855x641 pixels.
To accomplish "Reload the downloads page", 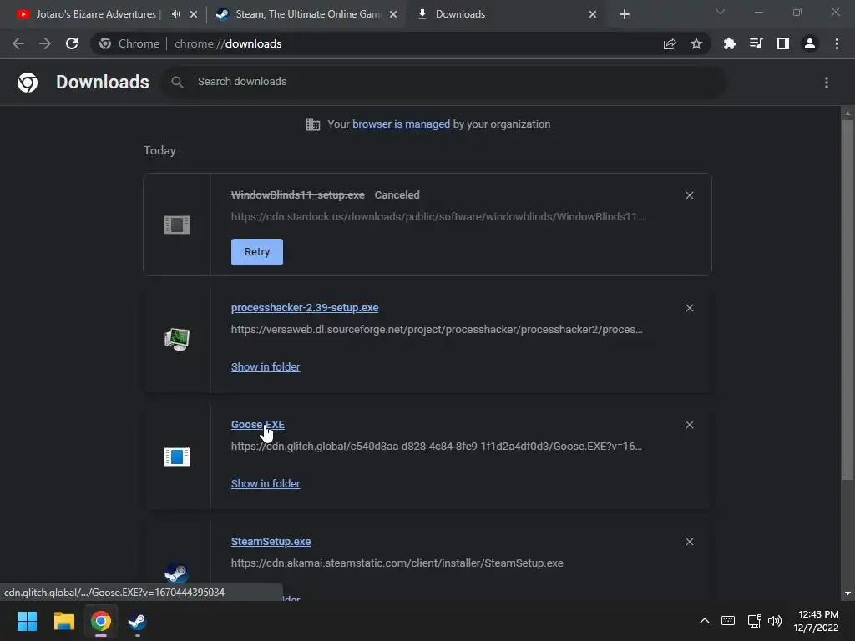I will point(72,43).
